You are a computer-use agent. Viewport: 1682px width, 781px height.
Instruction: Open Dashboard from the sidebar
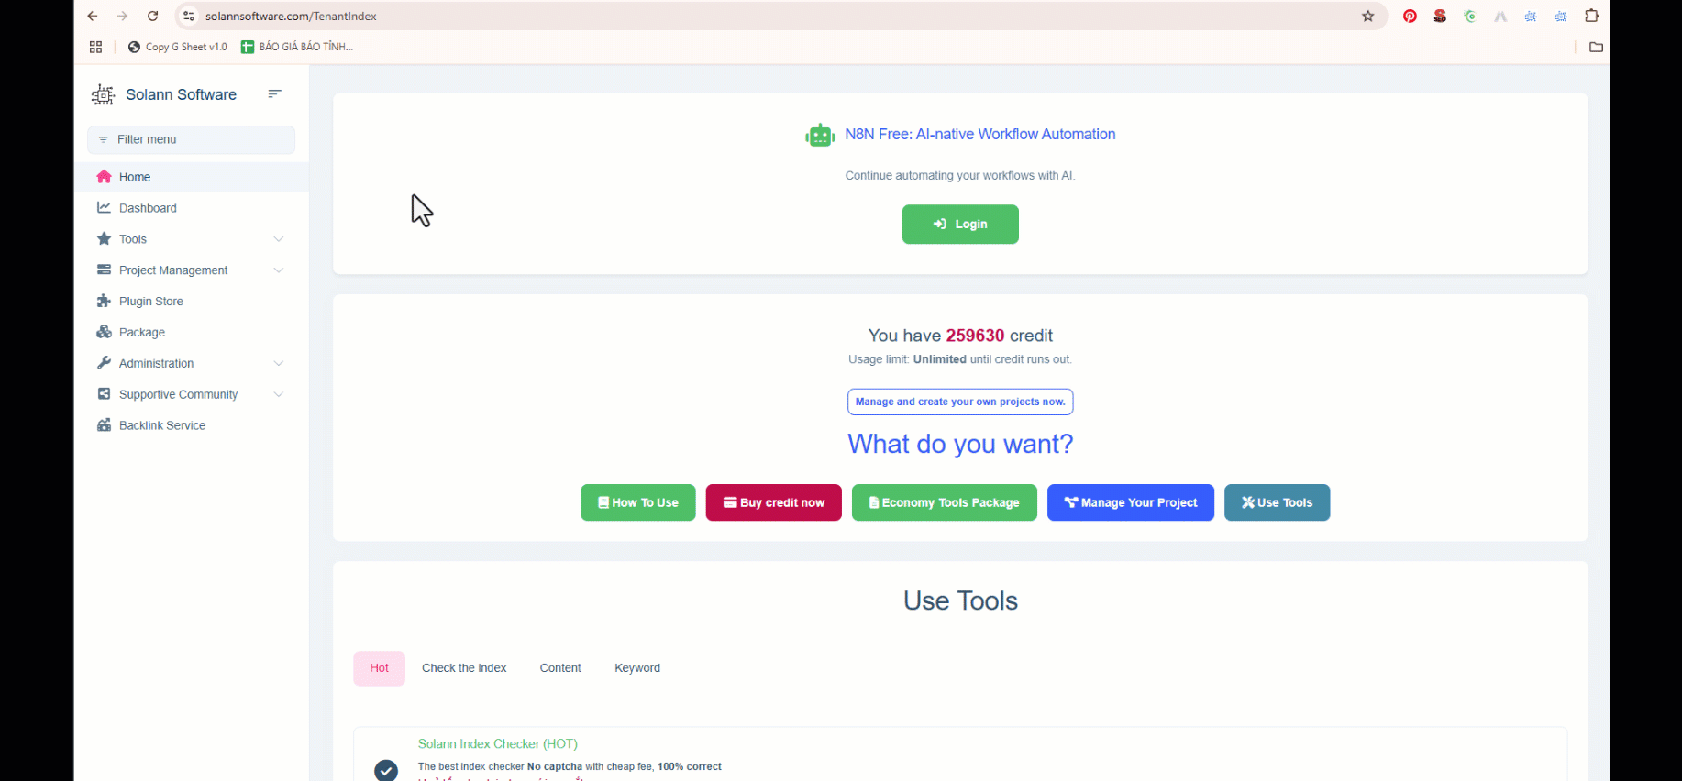tap(148, 208)
